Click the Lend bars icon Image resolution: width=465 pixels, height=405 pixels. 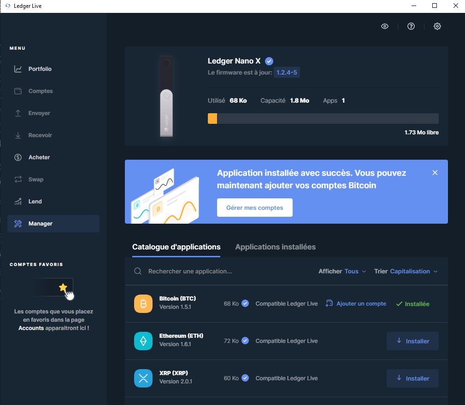point(18,202)
